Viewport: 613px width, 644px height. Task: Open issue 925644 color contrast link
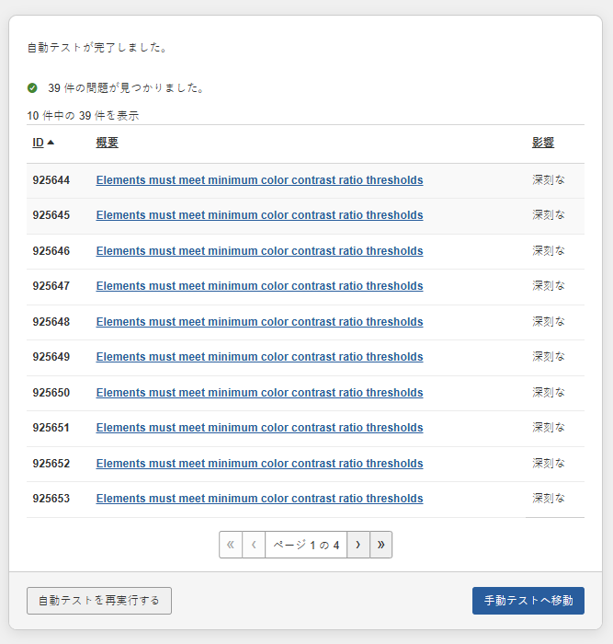[x=259, y=180]
